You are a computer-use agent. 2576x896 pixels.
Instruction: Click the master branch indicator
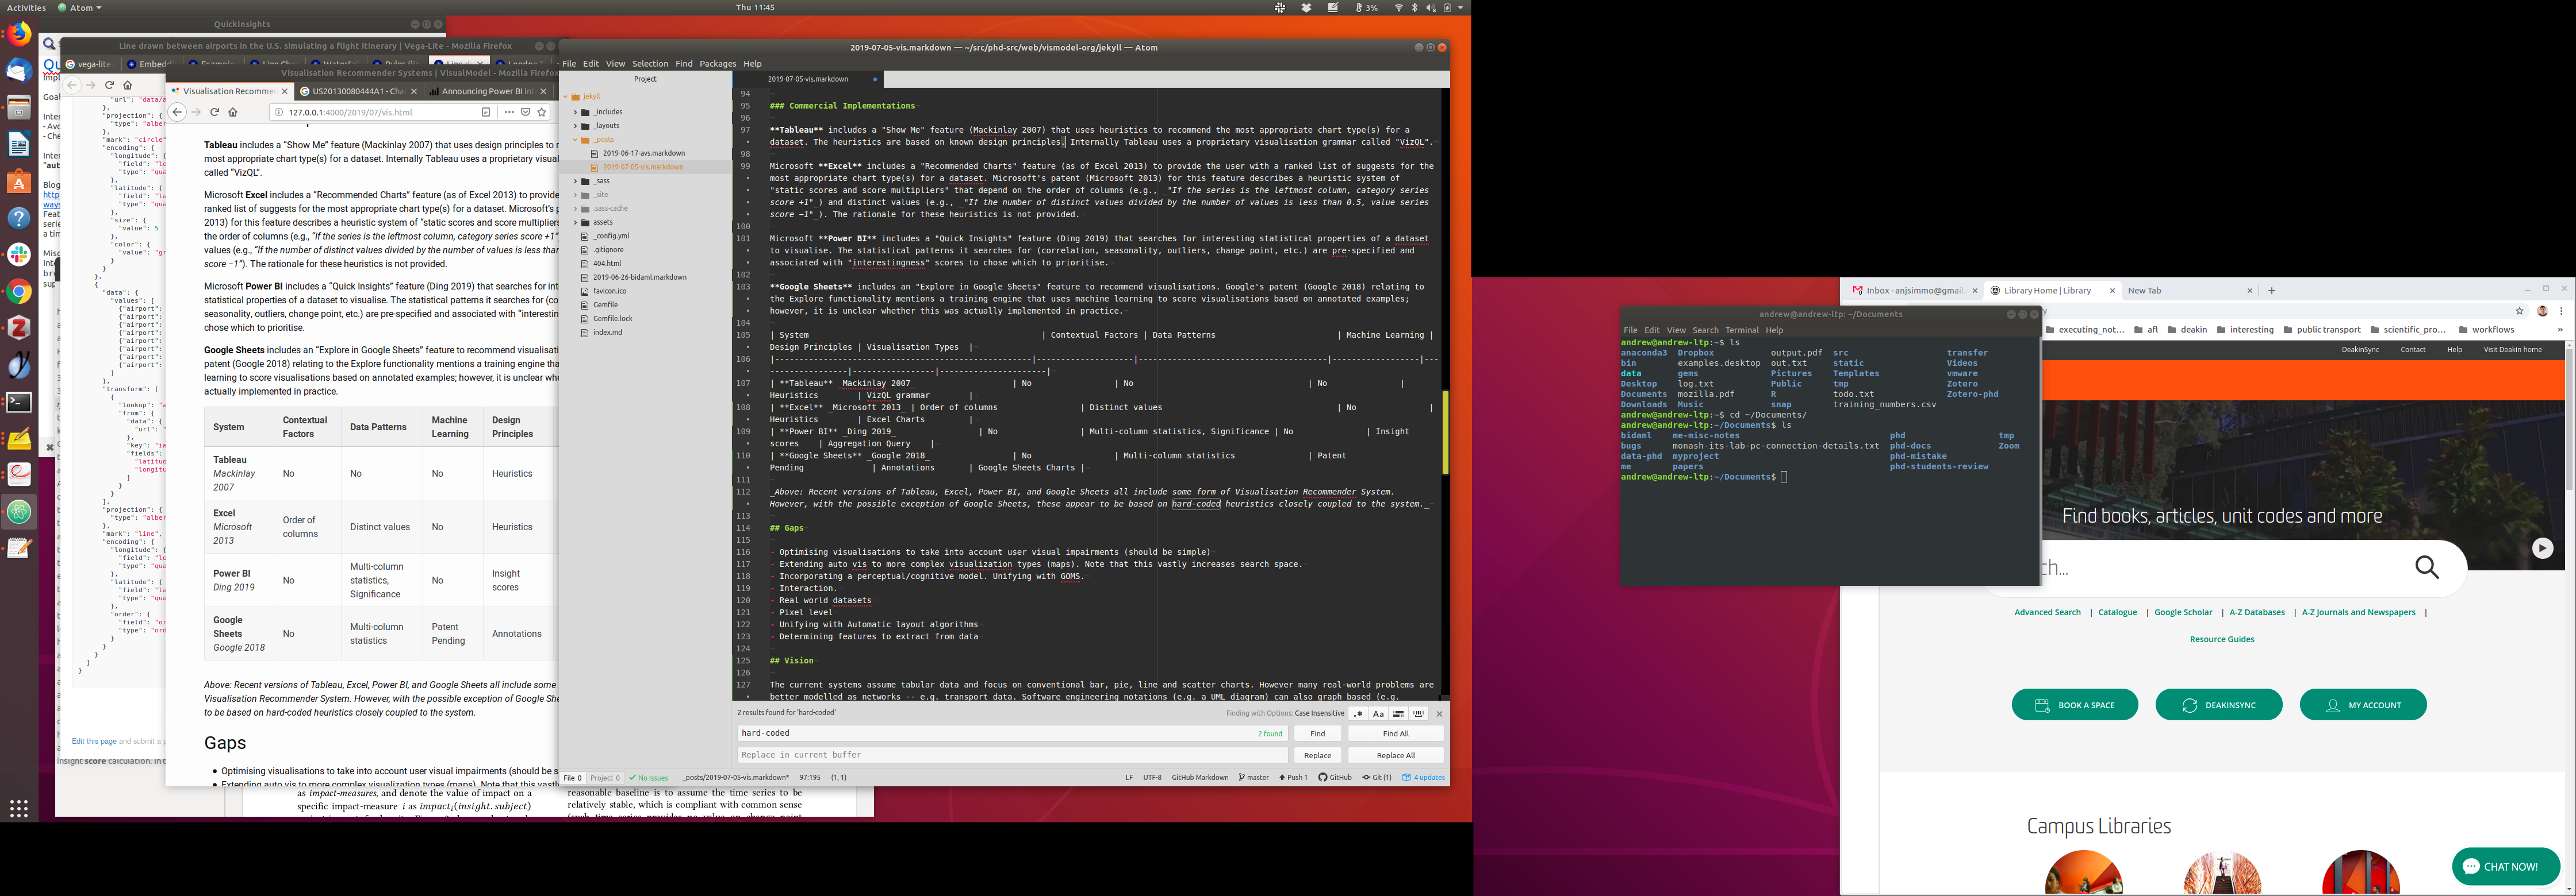[x=1254, y=778]
